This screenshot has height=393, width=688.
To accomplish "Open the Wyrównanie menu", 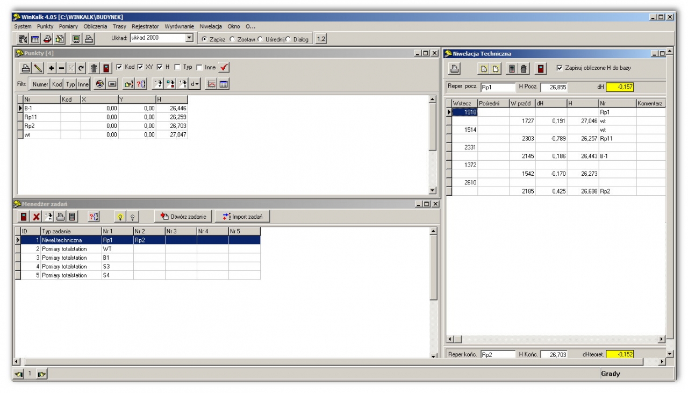I will 180,26.
